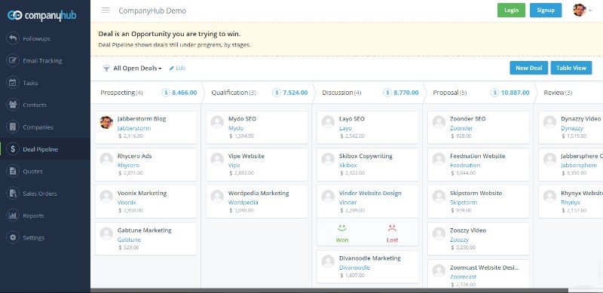Open the Gabtune Marketing deal card

(x=145, y=239)
